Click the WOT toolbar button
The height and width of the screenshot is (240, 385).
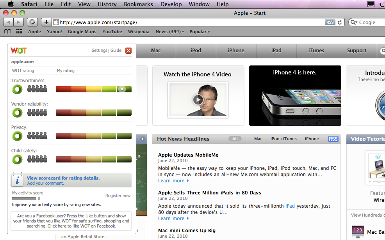click(x=33, y=22)
